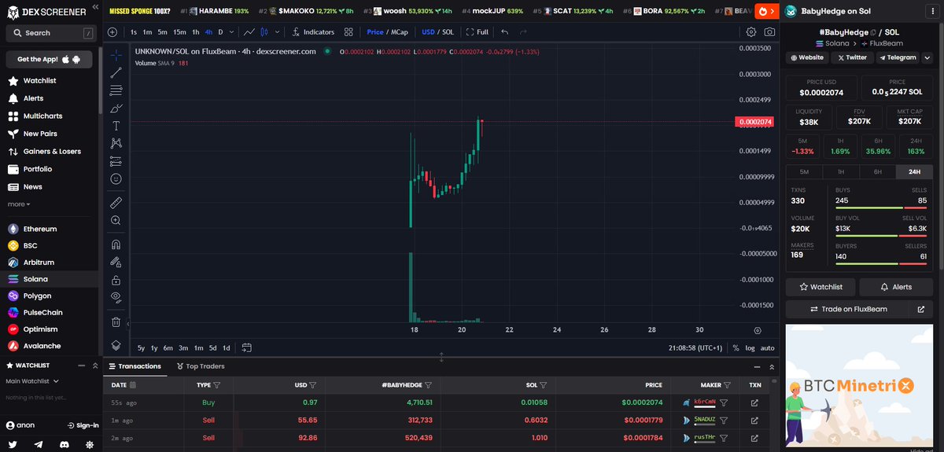The width and height of the screenshot is (944, 452).
Task: Click Trade on FluxBeam button
Action: click(x=848, y=309)
